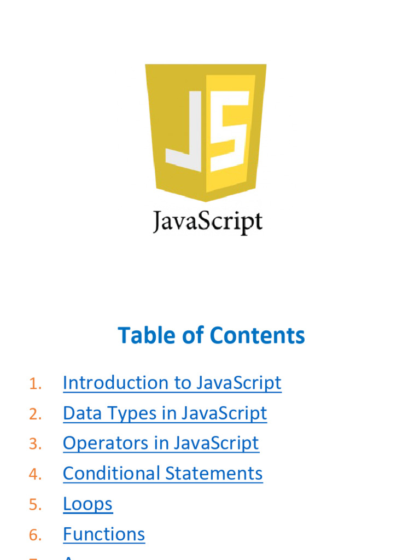
Task: Open the Introduction to JavaScript link
Action: point(172,383)
